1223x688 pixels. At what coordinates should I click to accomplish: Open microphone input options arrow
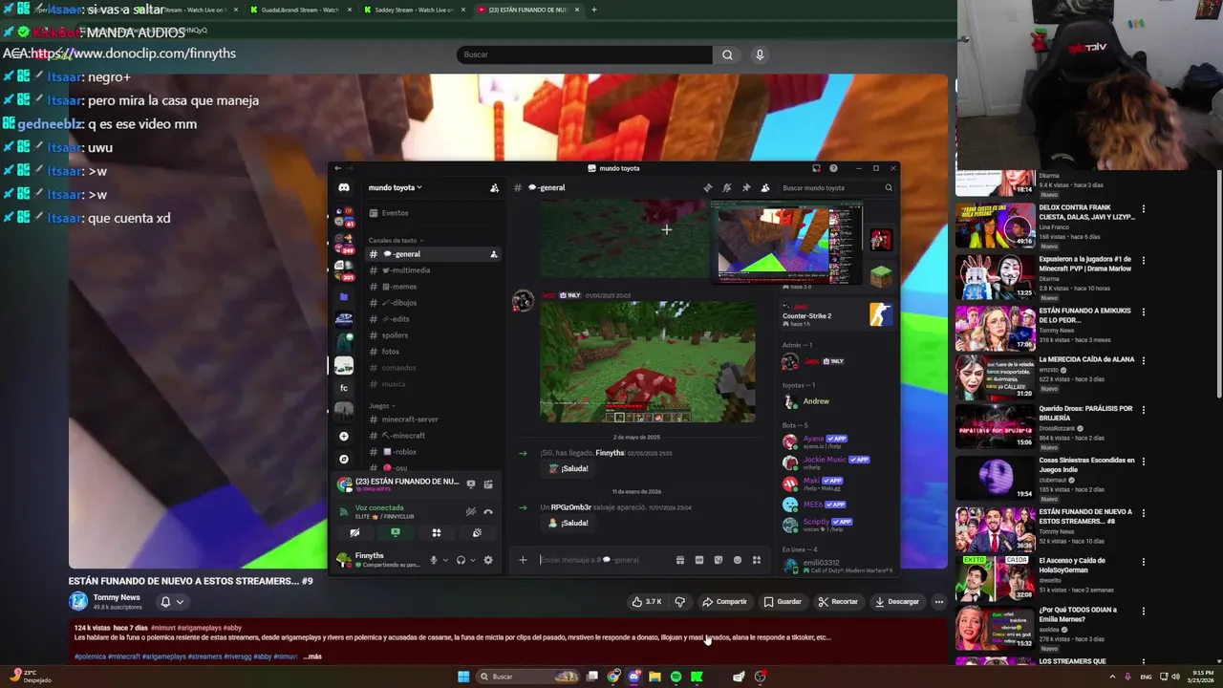[x=444, y=560]
